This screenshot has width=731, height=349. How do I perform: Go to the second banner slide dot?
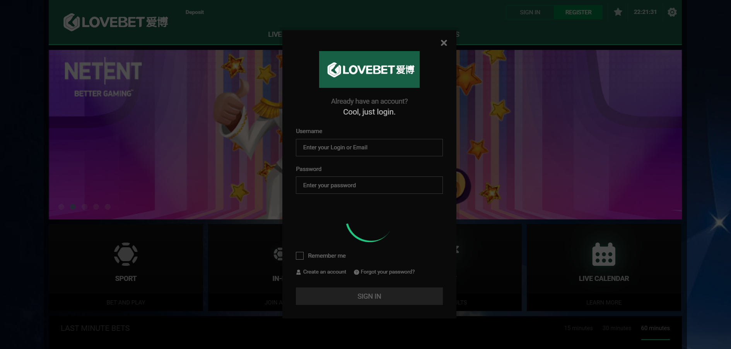coord(73,207)
